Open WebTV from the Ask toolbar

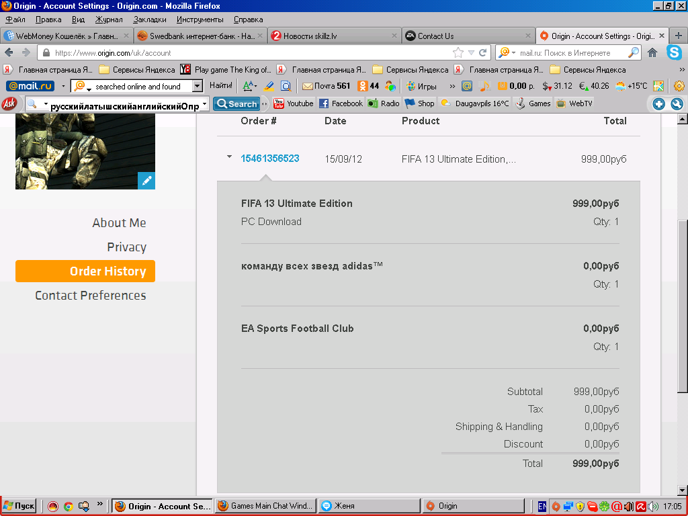pos(574,103)
